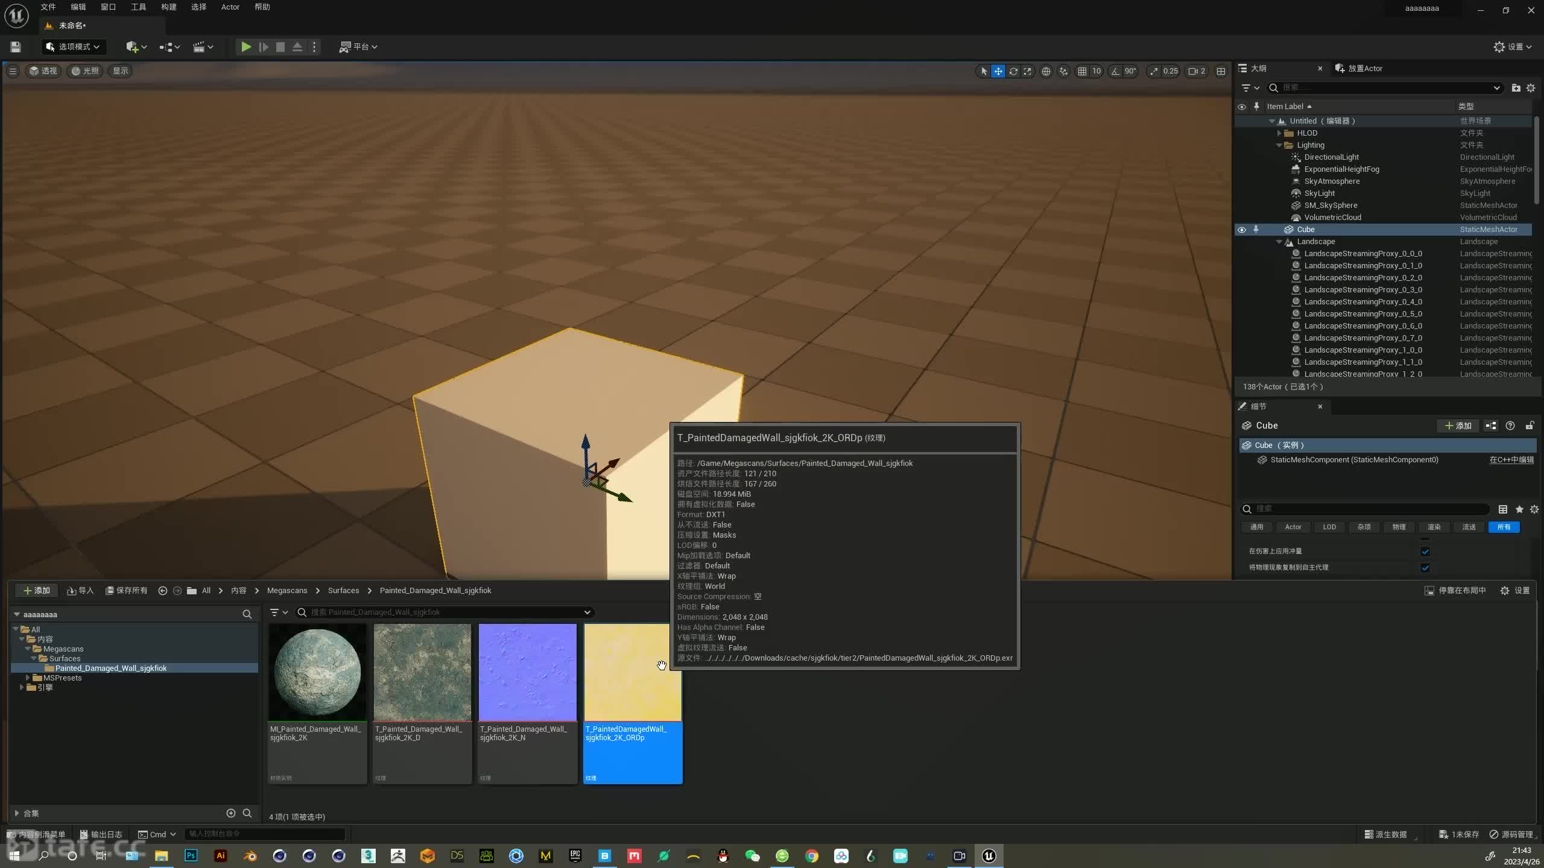Open the Build (构建) menu
Viewport: 1544px width, 868px height.
(x=169, y=7)
